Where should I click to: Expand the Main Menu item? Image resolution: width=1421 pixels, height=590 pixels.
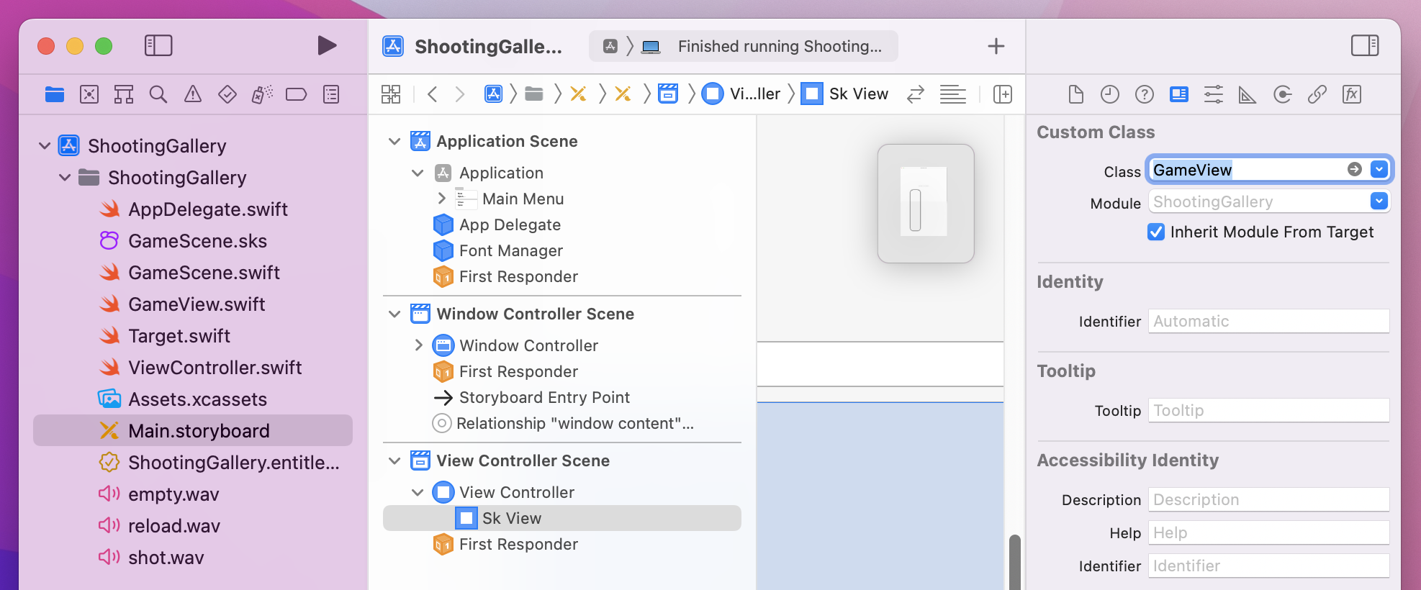[x=442, y=199]
